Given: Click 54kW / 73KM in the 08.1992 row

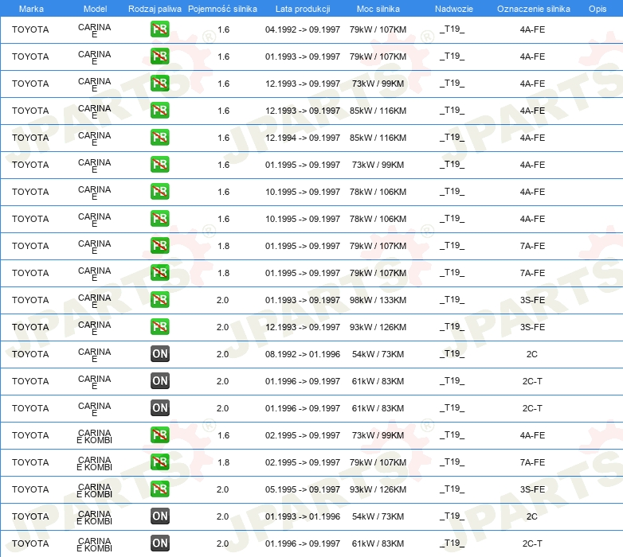Looking at the screenshot, I should coord(378,354).
